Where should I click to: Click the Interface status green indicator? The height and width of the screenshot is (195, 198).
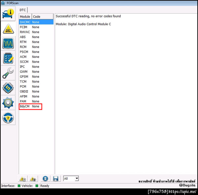19,186
